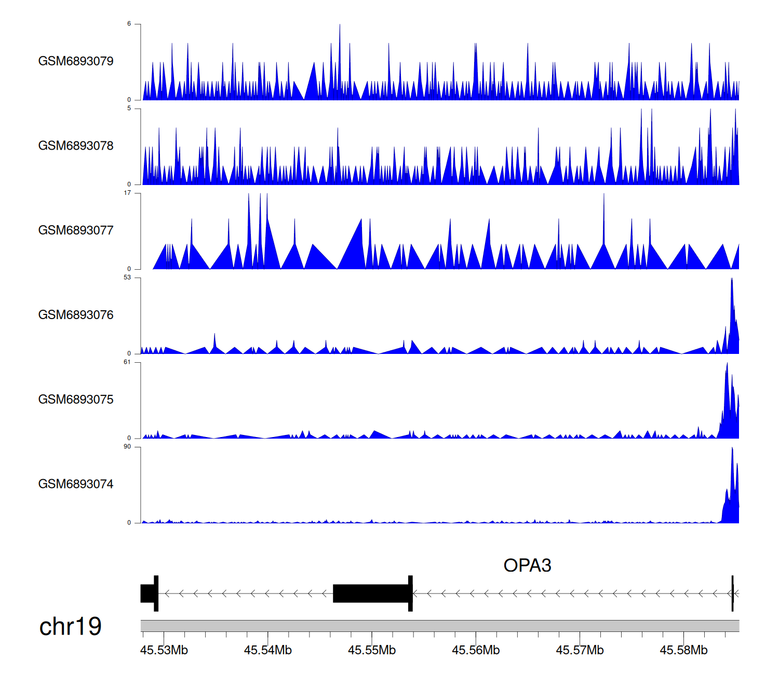This screenshot has width=779, height=686.
Task: Click the gray chromosome ideogram bar
Action: tap(439, 626)
